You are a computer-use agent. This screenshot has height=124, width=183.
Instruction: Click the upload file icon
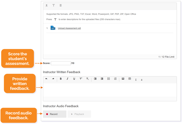(47, 5)
